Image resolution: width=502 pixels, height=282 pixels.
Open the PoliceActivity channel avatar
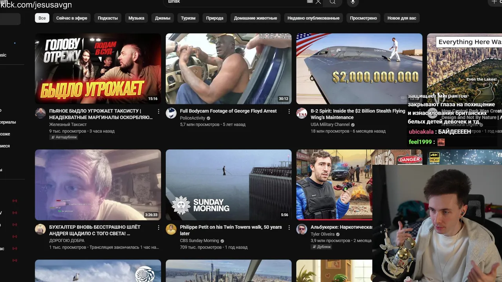(171, 113)
